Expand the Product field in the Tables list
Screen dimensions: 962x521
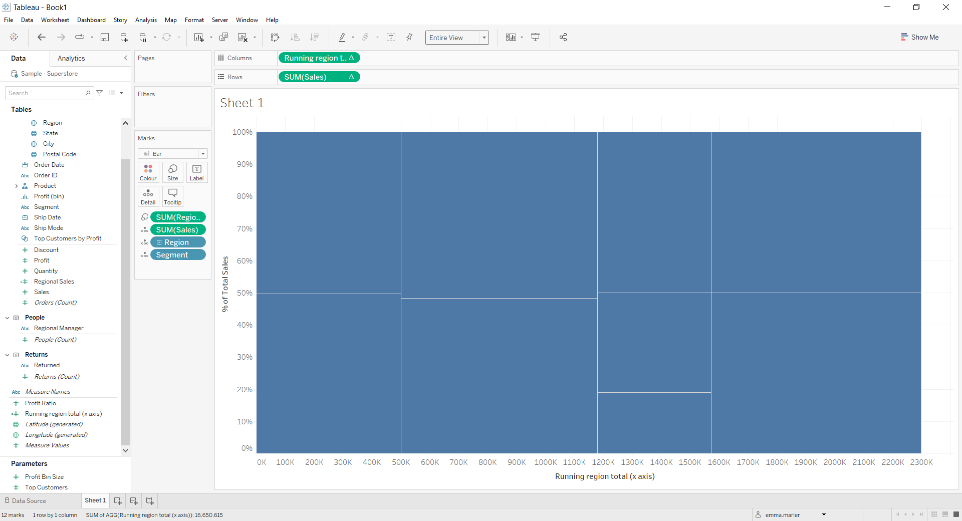(17, 185)
